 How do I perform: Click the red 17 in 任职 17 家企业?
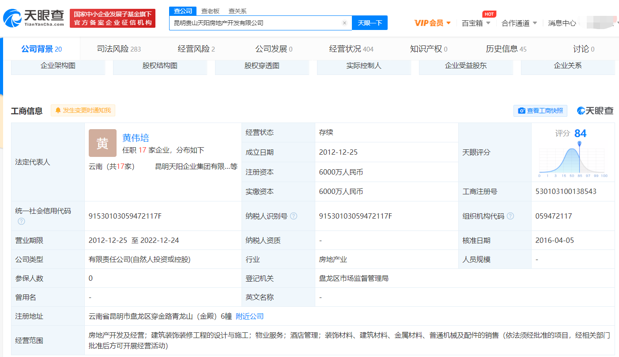coord(142,150)
